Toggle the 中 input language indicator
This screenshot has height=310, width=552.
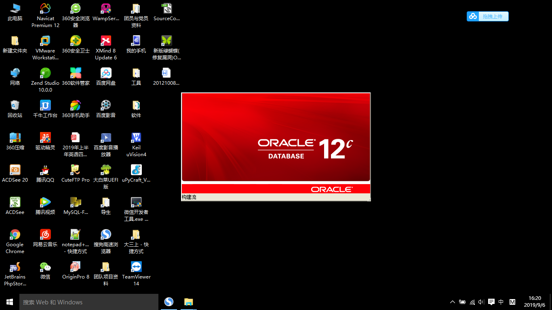[x=501, y=302]
